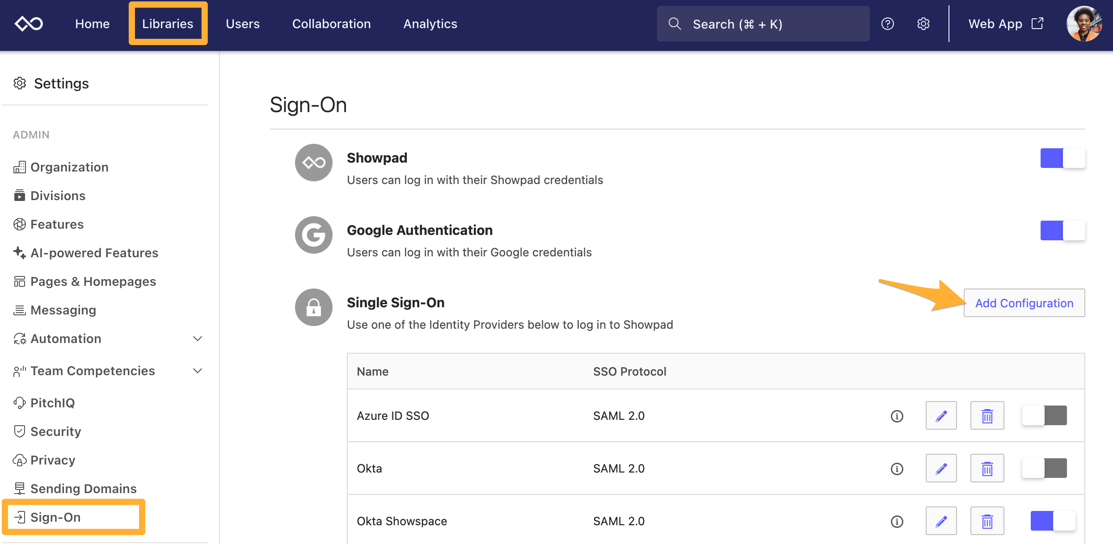
Task: Open the settings gear in top bar
Action: pyautogui.click(x=923, y=24)
